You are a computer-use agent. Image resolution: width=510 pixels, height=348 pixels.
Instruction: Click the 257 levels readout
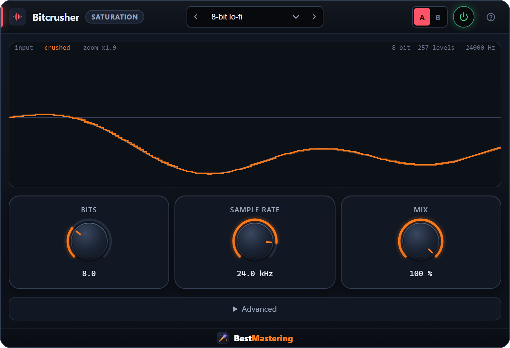pos(436,48)
